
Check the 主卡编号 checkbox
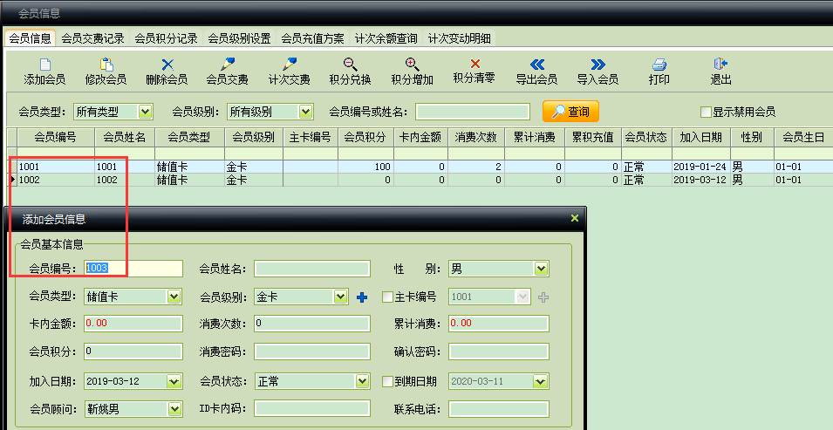click(x=387, y=297)
